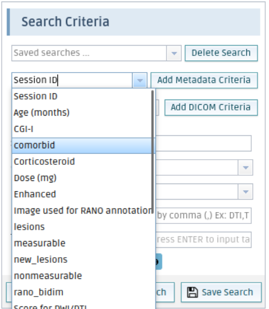Viewport: 269px width, 309px height.
Task: Choose Dose (mg) from the list
Action: pyautogui.click(x=82, y=178)
